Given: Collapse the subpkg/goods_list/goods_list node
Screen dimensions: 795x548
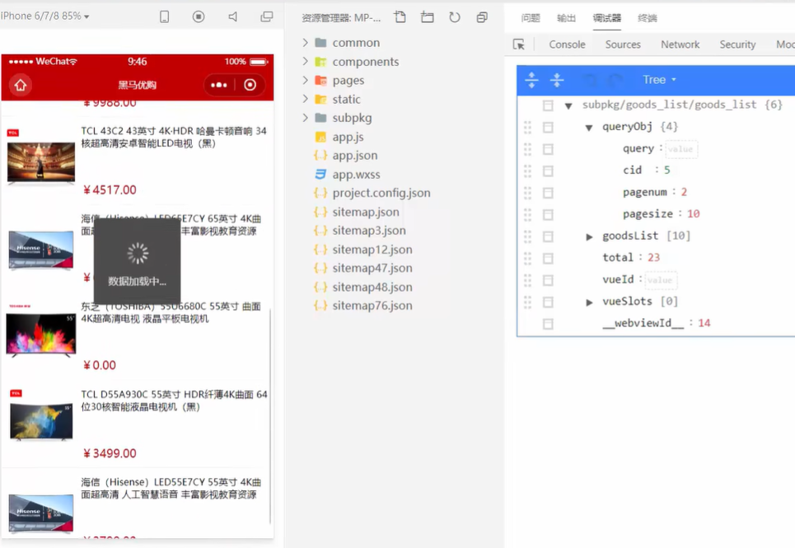Looking at the screenshot, I should click(568, 105).
